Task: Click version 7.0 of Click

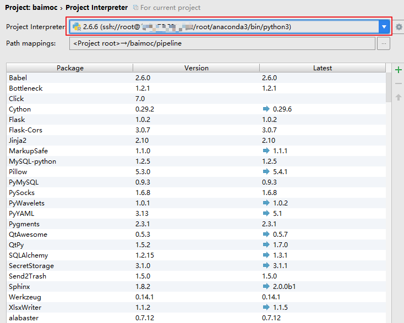Action: (x=140, y=98)
